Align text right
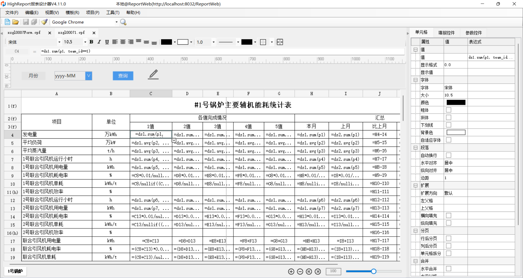This screenshot has height=278, width=523. (x=131, y=42)
